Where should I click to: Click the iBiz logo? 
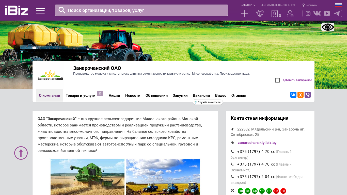click(x=17, y=10)
